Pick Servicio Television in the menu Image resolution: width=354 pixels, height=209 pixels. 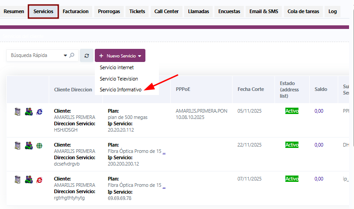tap(119, 79)
